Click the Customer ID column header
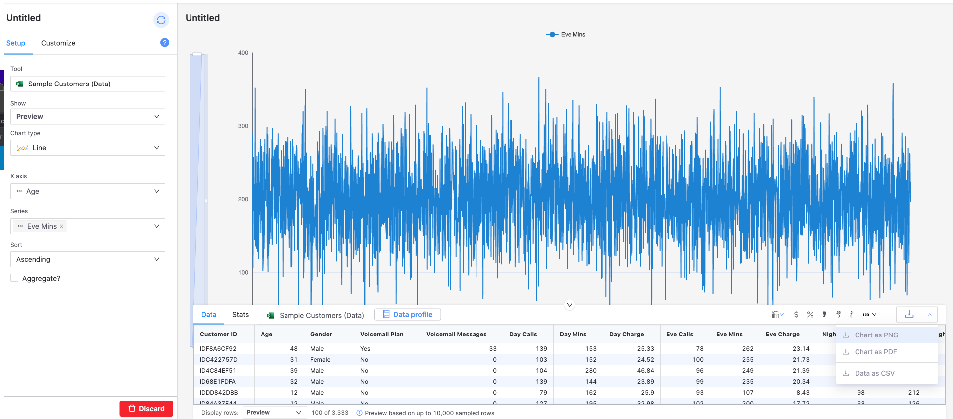 coord(224,334)
